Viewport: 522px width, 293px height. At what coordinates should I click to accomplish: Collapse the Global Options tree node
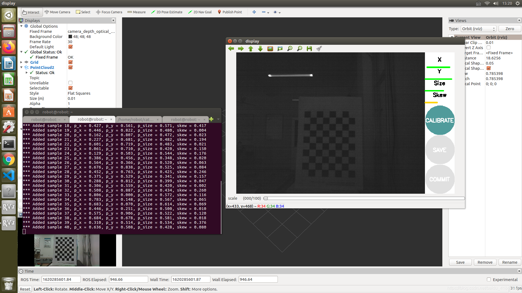point(21,26)
